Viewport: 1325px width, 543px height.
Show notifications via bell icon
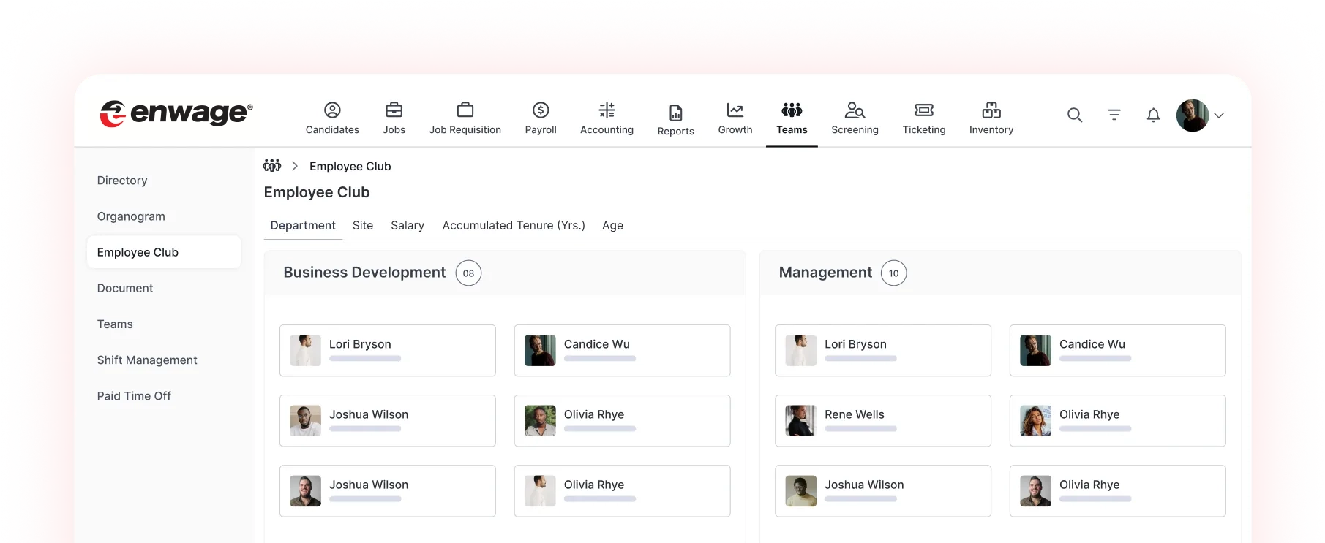pos(1153,115)
